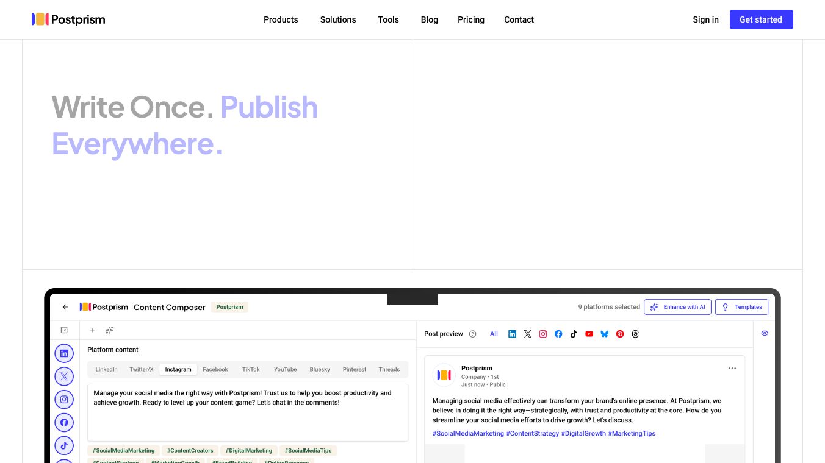Open the post's three-dot options menu
The width and height of the screenshot is (825, 463).
click(x=732, y=368)
